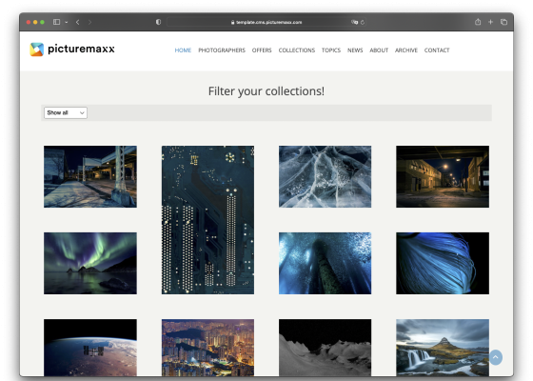
Task: Open the blue fiber optic photo
Action: point(443,263)
